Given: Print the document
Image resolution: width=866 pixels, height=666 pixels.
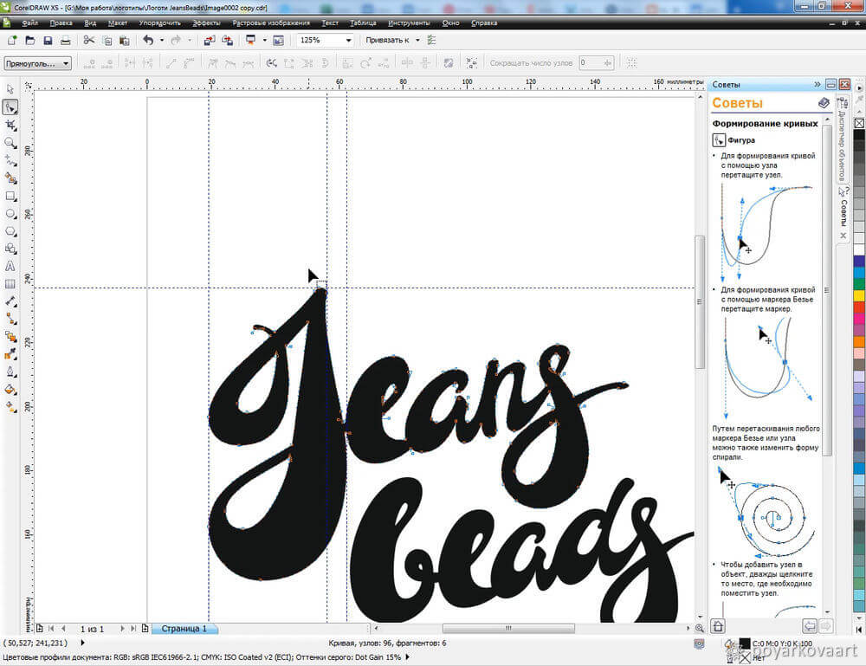Looking at the screenshot, I should click(x=65, y=41).
